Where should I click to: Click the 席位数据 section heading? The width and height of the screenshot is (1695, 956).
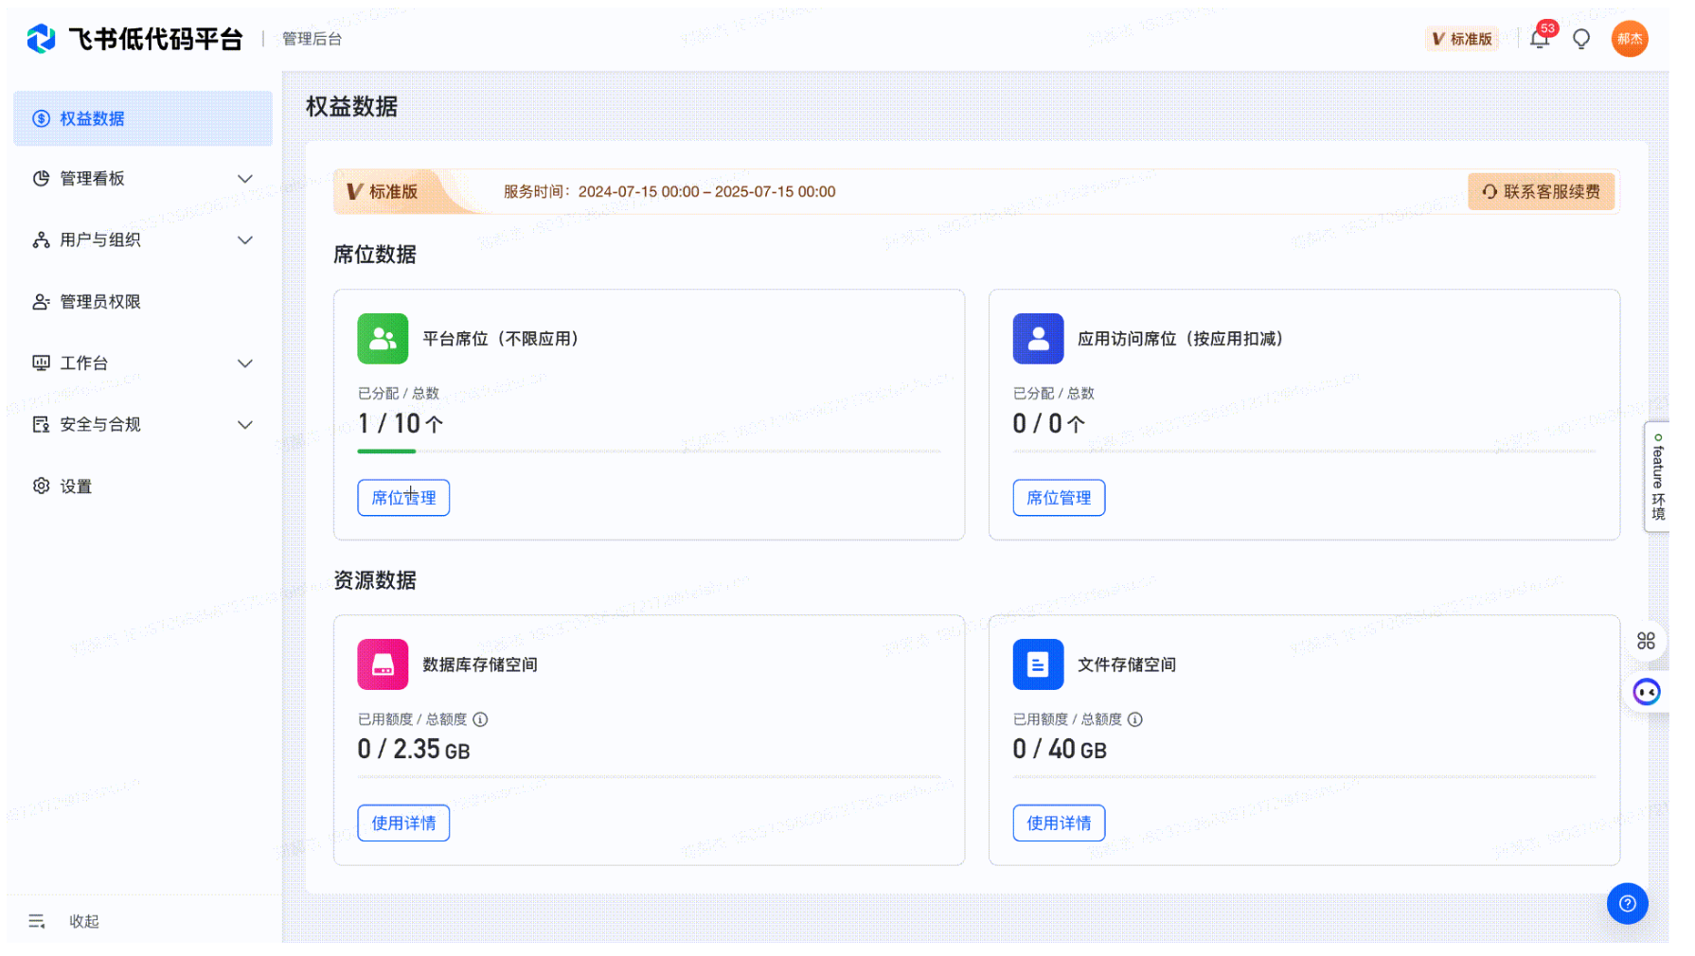coord(375,255)
